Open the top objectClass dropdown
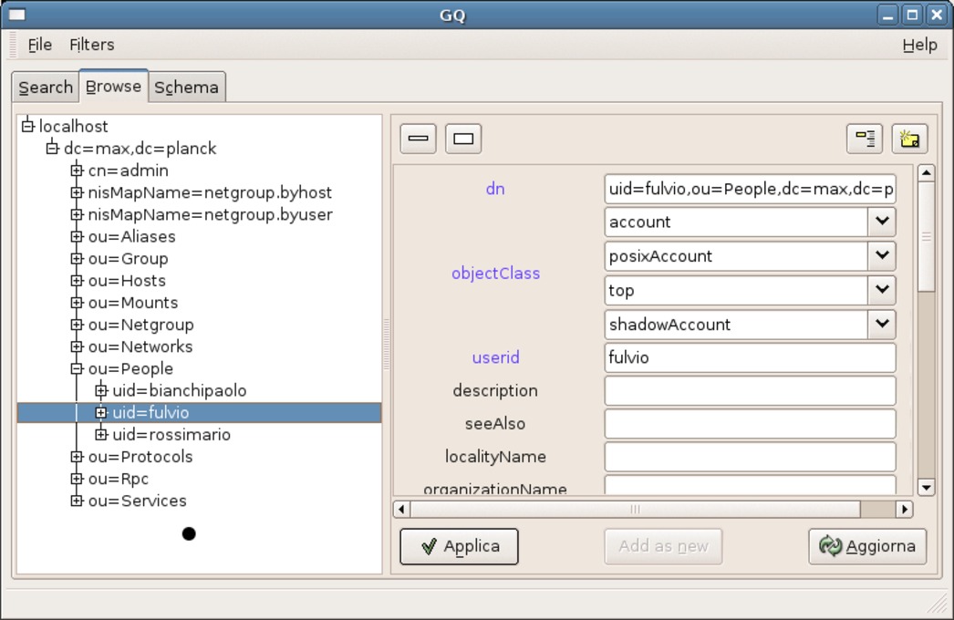This screenshot has width=954, height=620. (882, 290)
